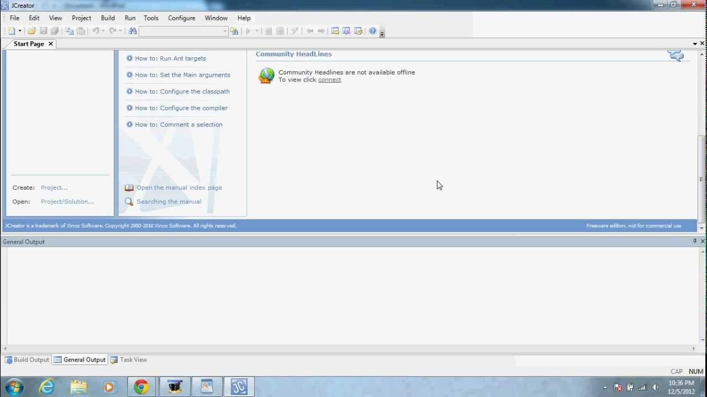Click the Find in Files icon
Viewport: 707px width, 397px height.
pyautogui.click(x=235, y=31)
